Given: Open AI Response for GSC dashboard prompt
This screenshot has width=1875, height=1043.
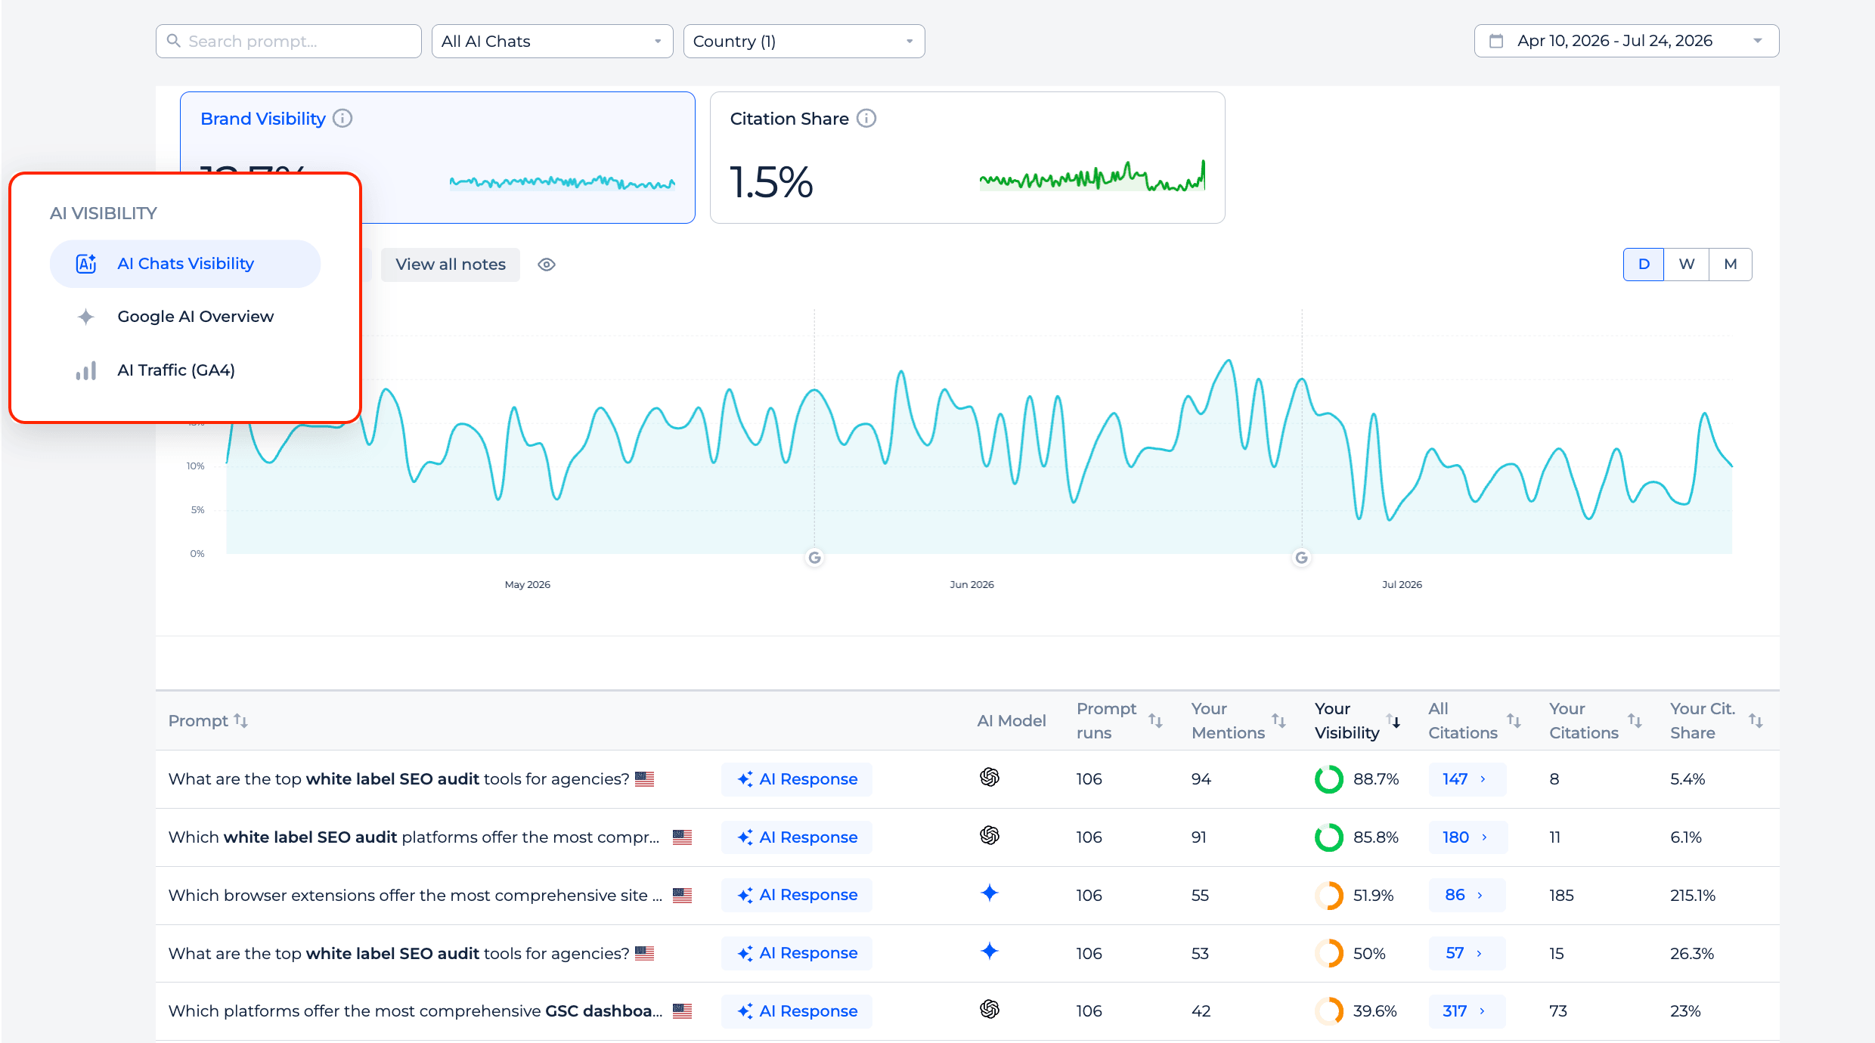Looking at the screenshot, I should [796, 1011].
